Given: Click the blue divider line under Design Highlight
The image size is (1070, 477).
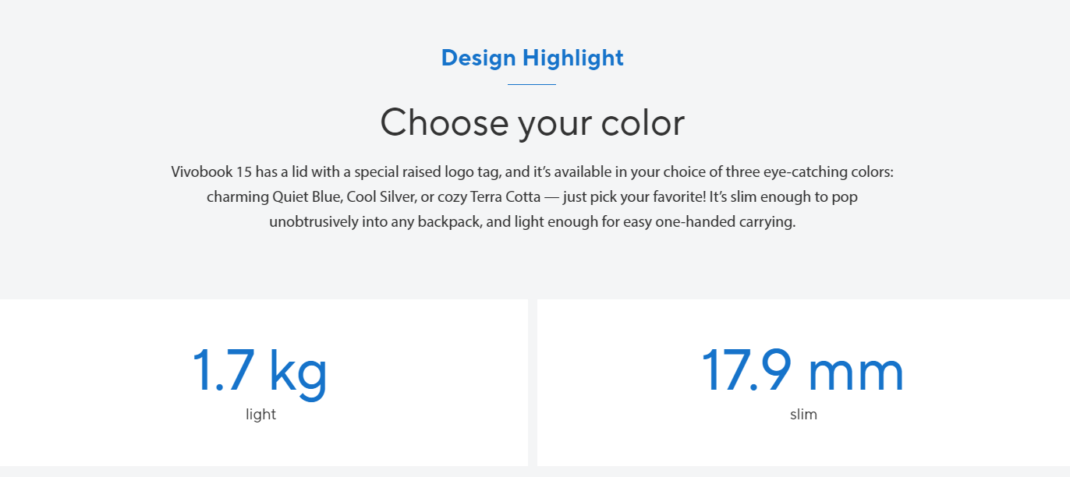Looking at the screenshot, I should point(532,84).
